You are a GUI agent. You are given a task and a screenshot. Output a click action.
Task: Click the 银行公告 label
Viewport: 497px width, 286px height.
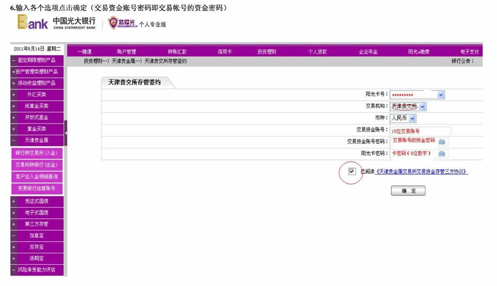coord(463,61)
